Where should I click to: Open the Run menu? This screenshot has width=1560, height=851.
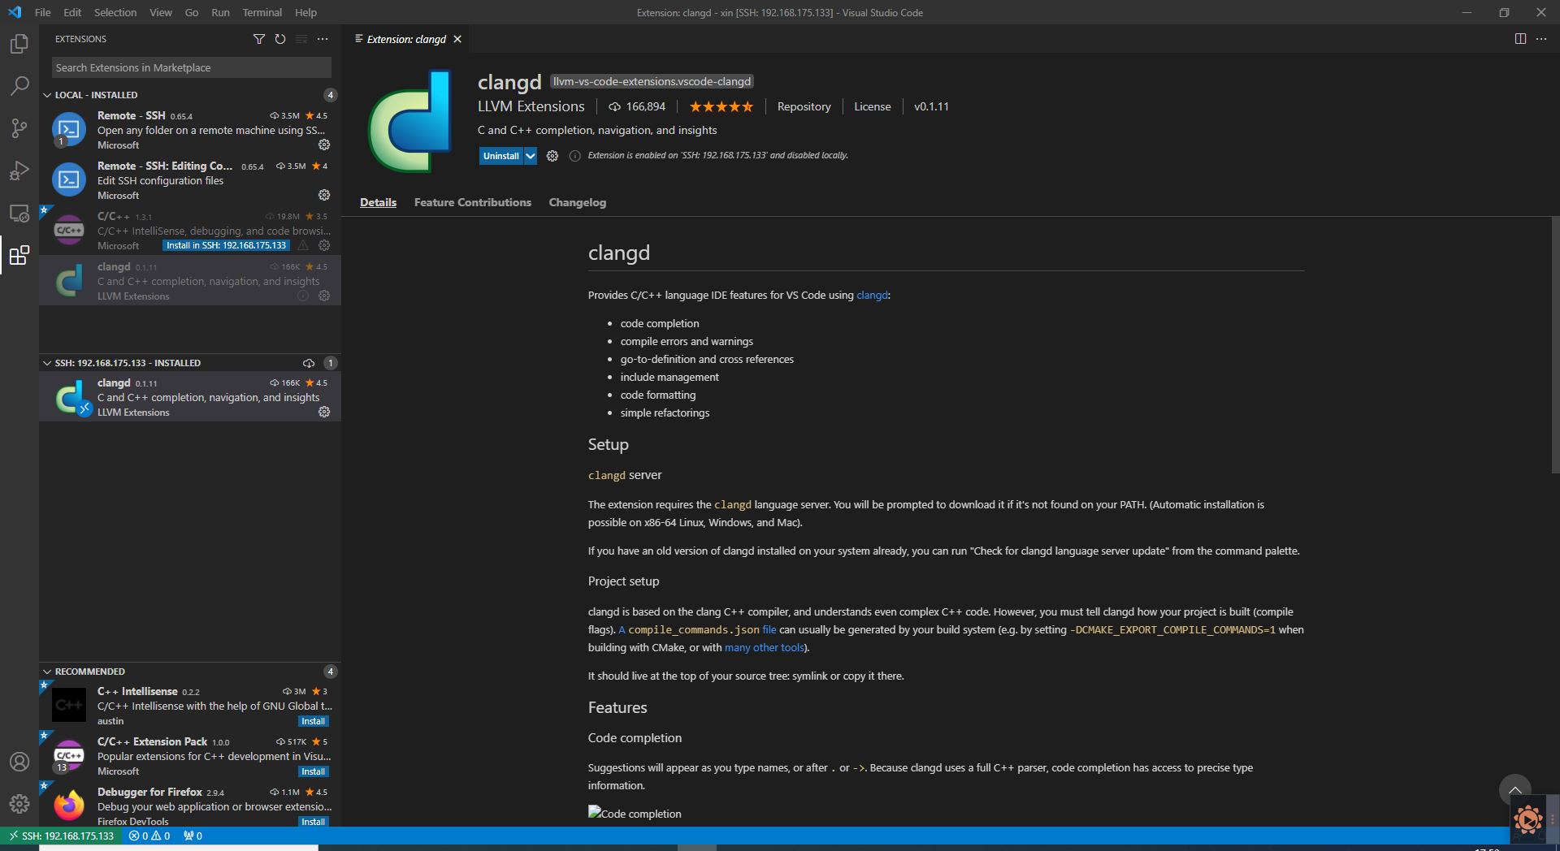click(220, 12)
